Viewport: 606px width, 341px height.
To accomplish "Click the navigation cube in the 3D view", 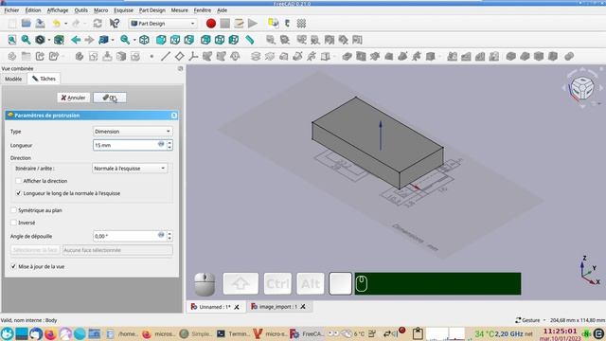I will click(x=582, y=88).
